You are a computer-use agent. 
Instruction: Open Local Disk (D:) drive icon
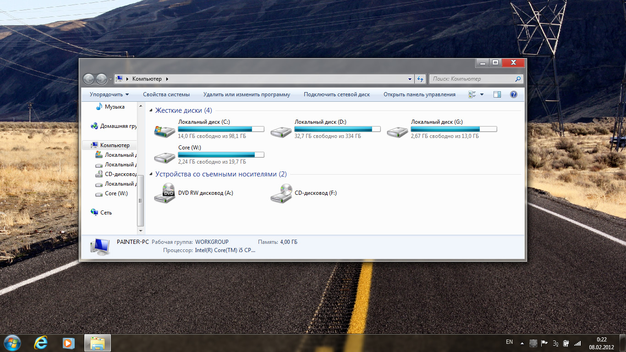coord(281,132)
